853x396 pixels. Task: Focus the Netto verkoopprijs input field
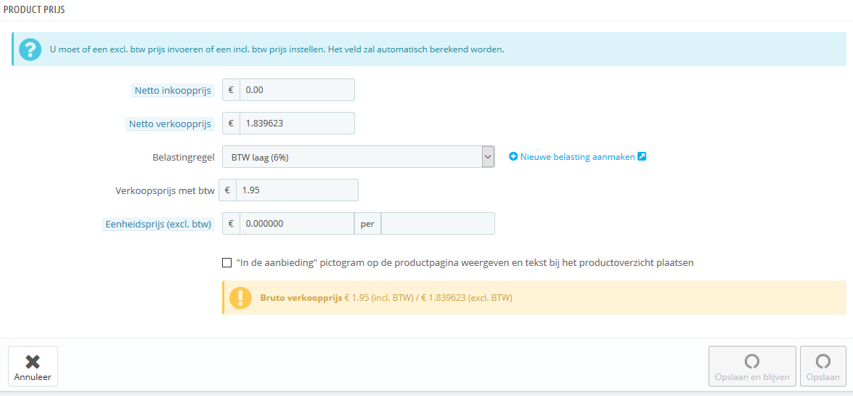297,123
